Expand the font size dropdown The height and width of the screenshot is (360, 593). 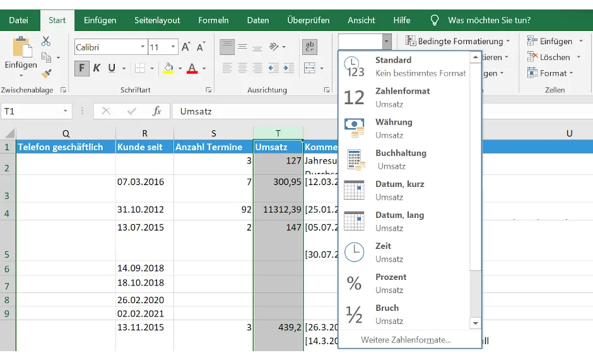click(173, 47)
